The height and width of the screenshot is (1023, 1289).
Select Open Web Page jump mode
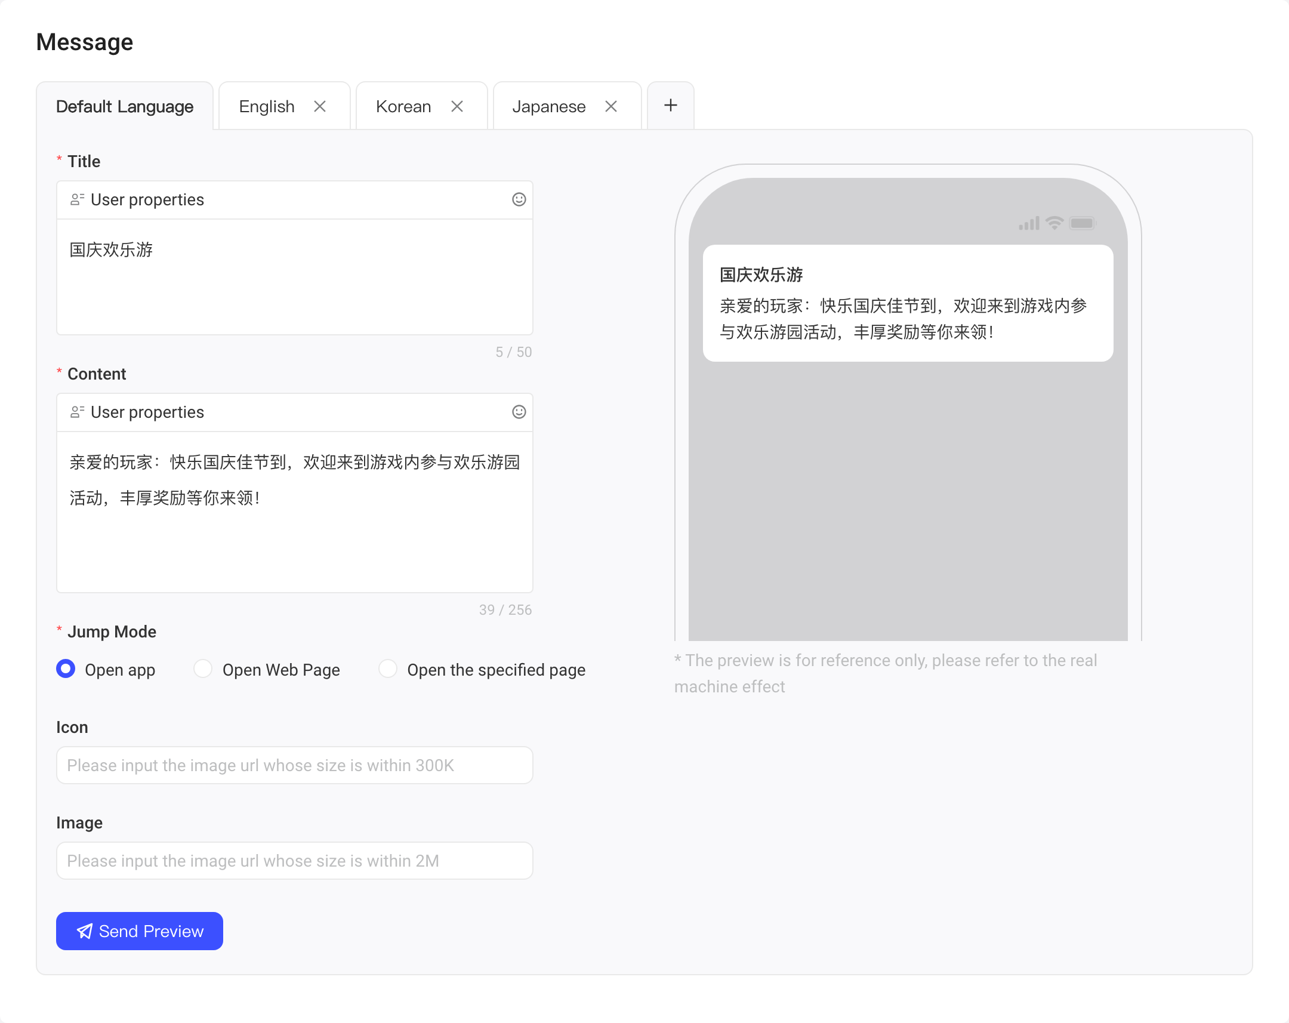[203, 669]
